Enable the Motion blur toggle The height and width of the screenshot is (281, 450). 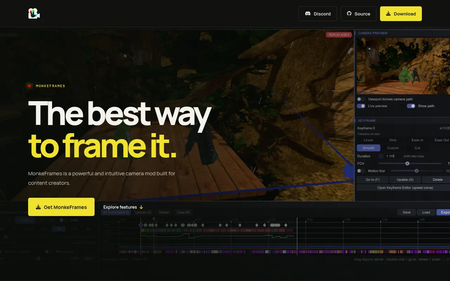point(361,171)
